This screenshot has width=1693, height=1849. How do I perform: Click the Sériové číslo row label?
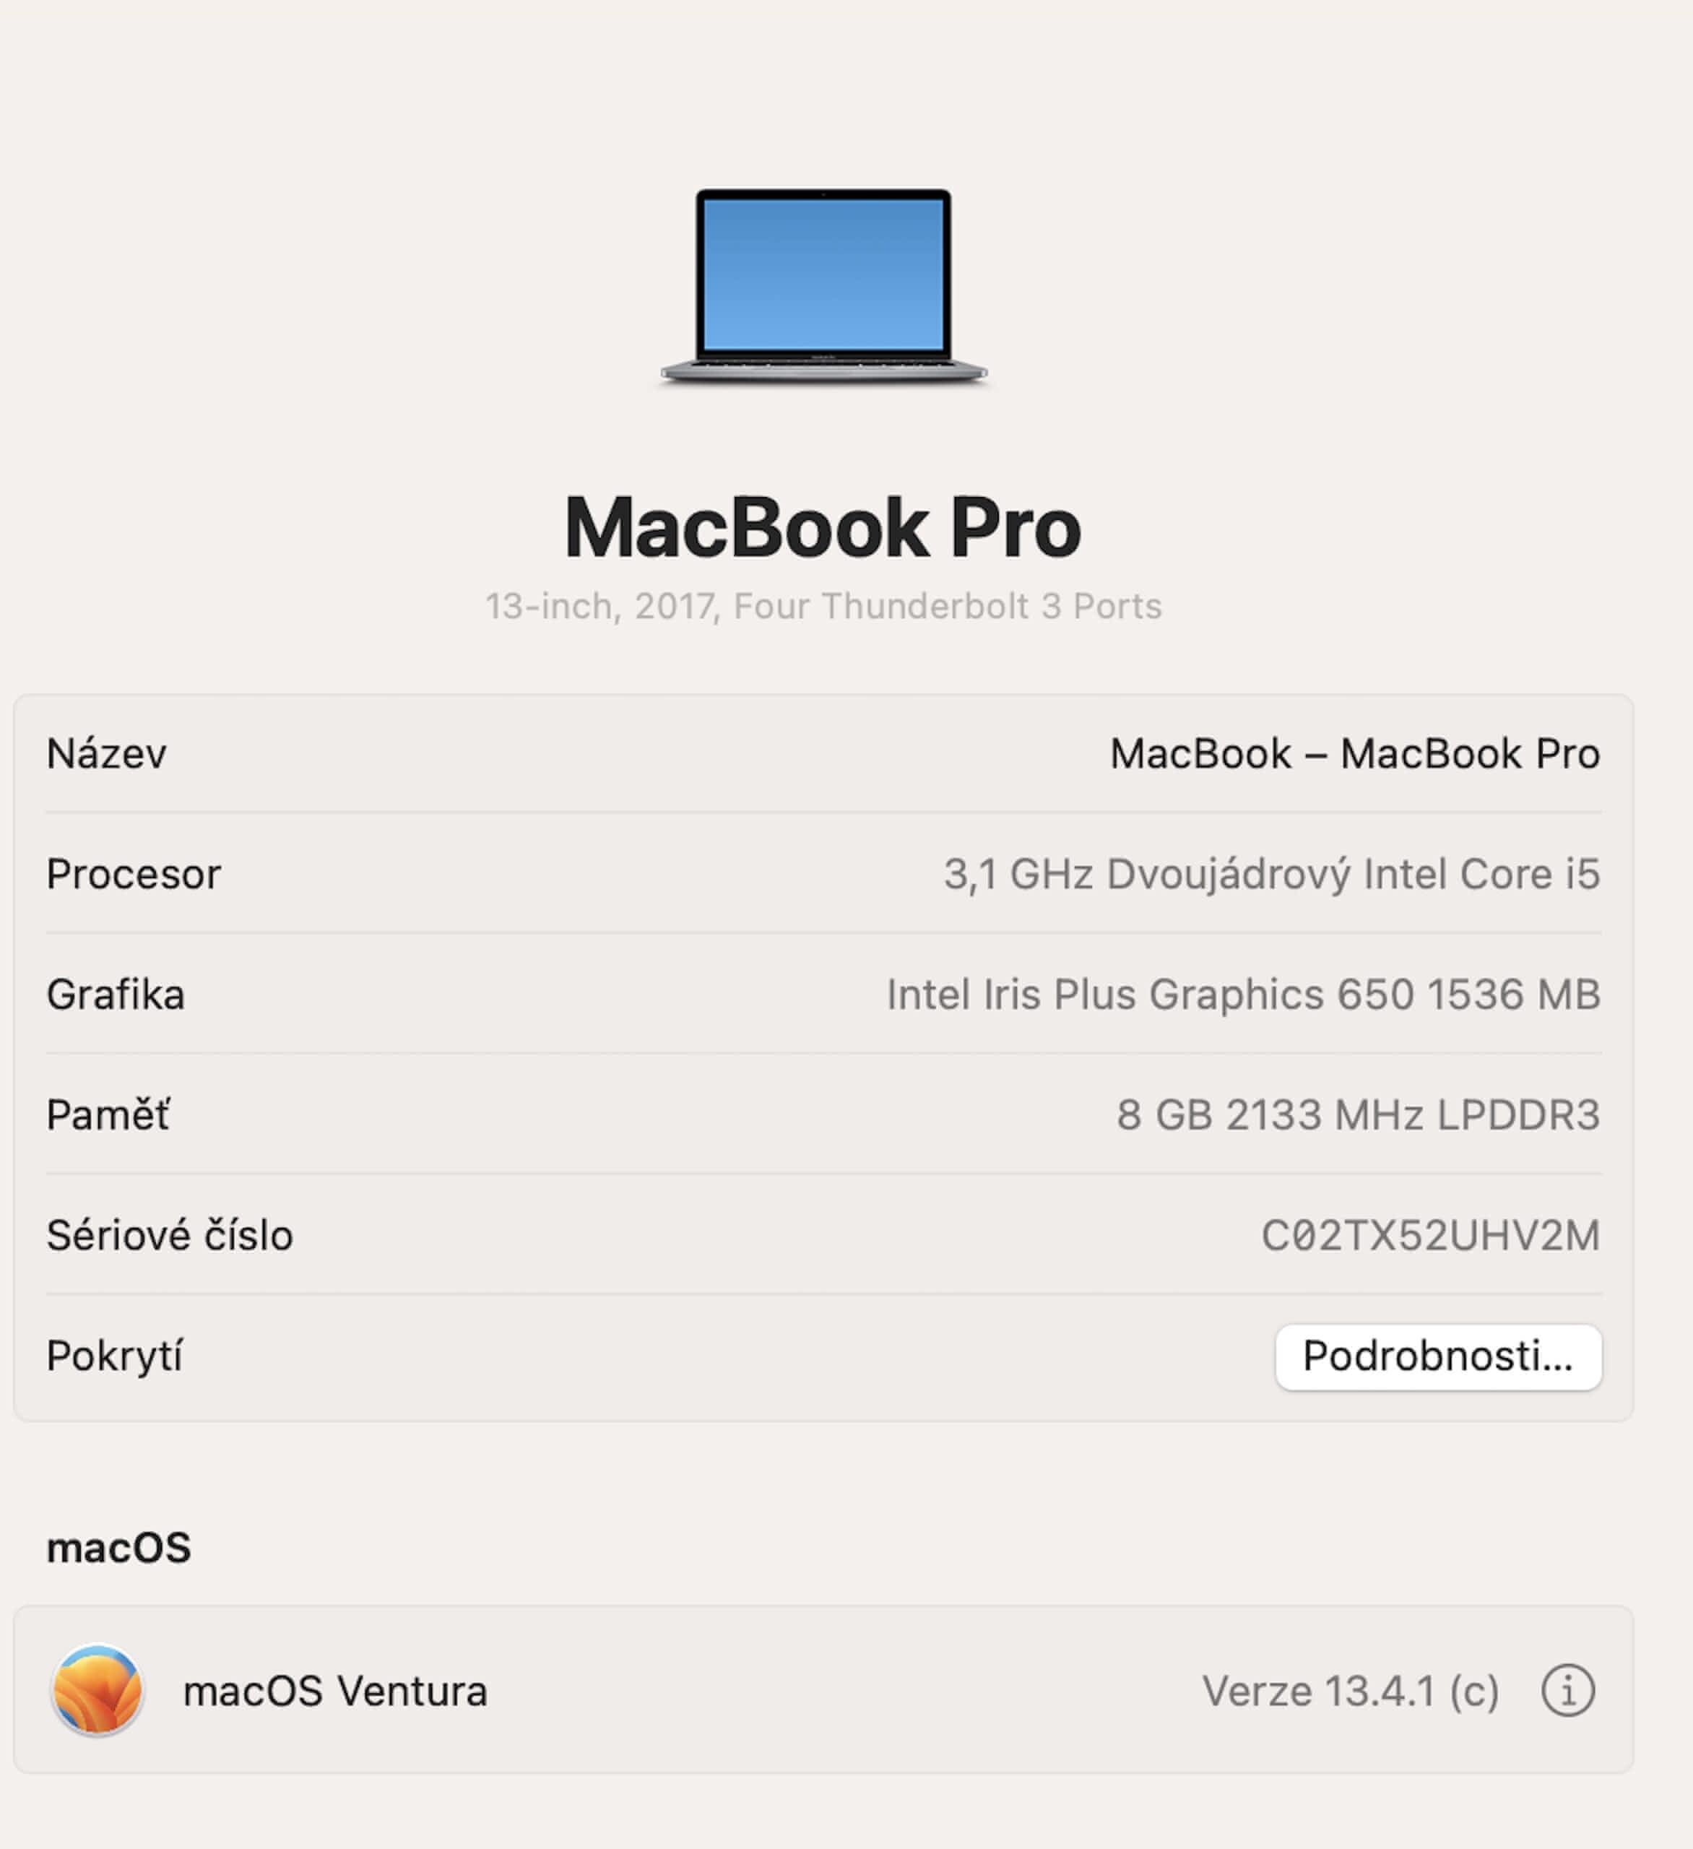coord(170,1235)
